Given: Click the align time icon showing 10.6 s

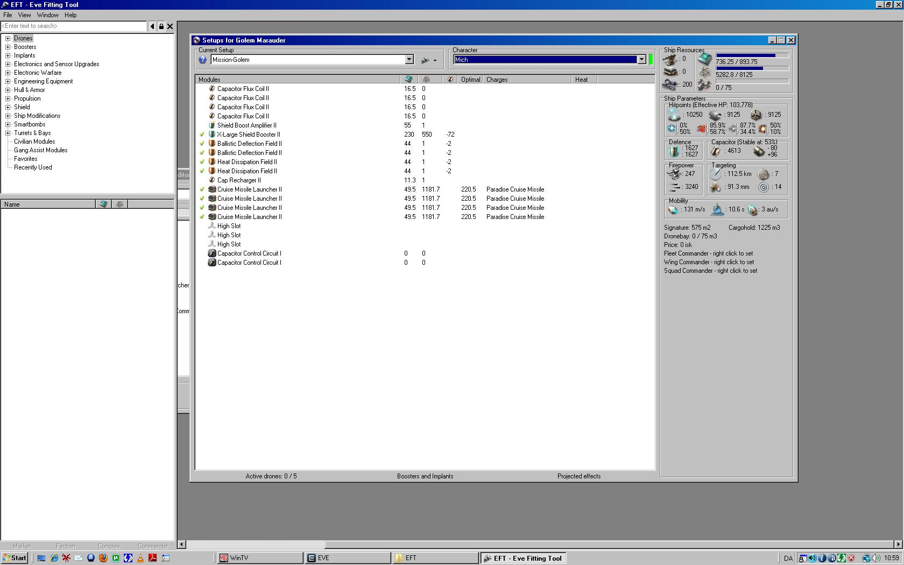Looking at the screenshot, I should (717, 209).
